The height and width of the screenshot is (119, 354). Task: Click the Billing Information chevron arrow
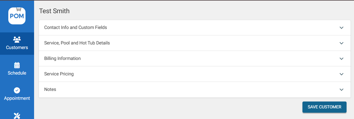pyautogui.click(x=341, y=59)
